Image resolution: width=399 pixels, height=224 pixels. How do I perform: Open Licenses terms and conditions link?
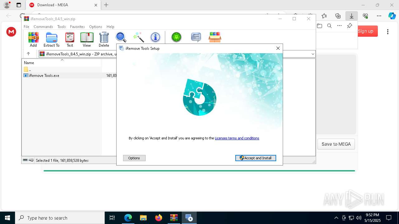[x=237, y=138]
